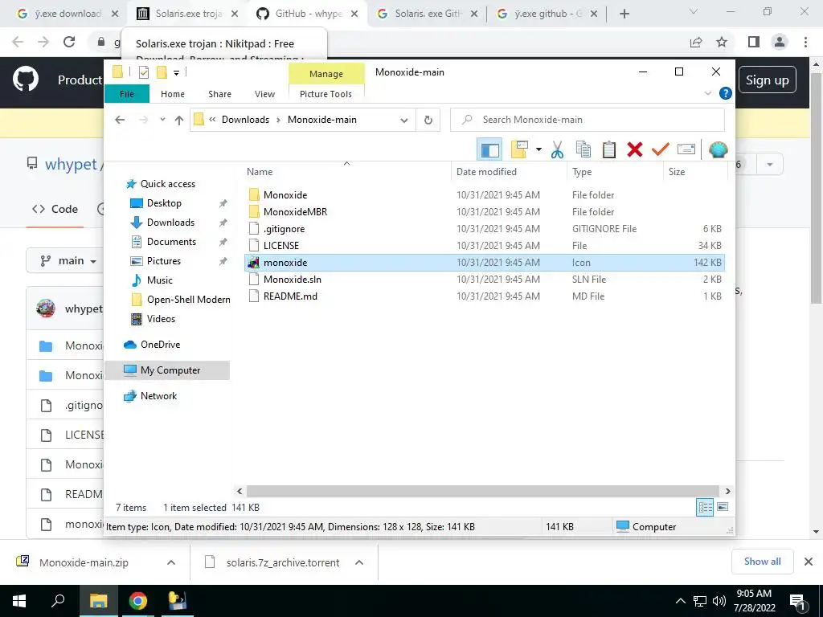Go up one folder level
The height and width of the screenshot is (617, 823).
click(179, 121)
